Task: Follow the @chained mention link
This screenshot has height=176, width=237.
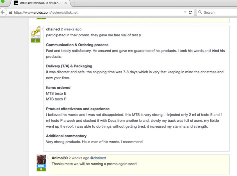Action: tap(98, 158)
